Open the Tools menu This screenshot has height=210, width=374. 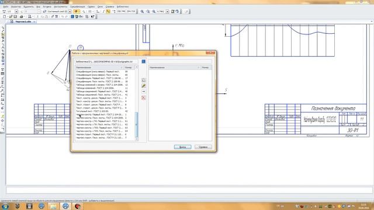(x=61, y=6)
